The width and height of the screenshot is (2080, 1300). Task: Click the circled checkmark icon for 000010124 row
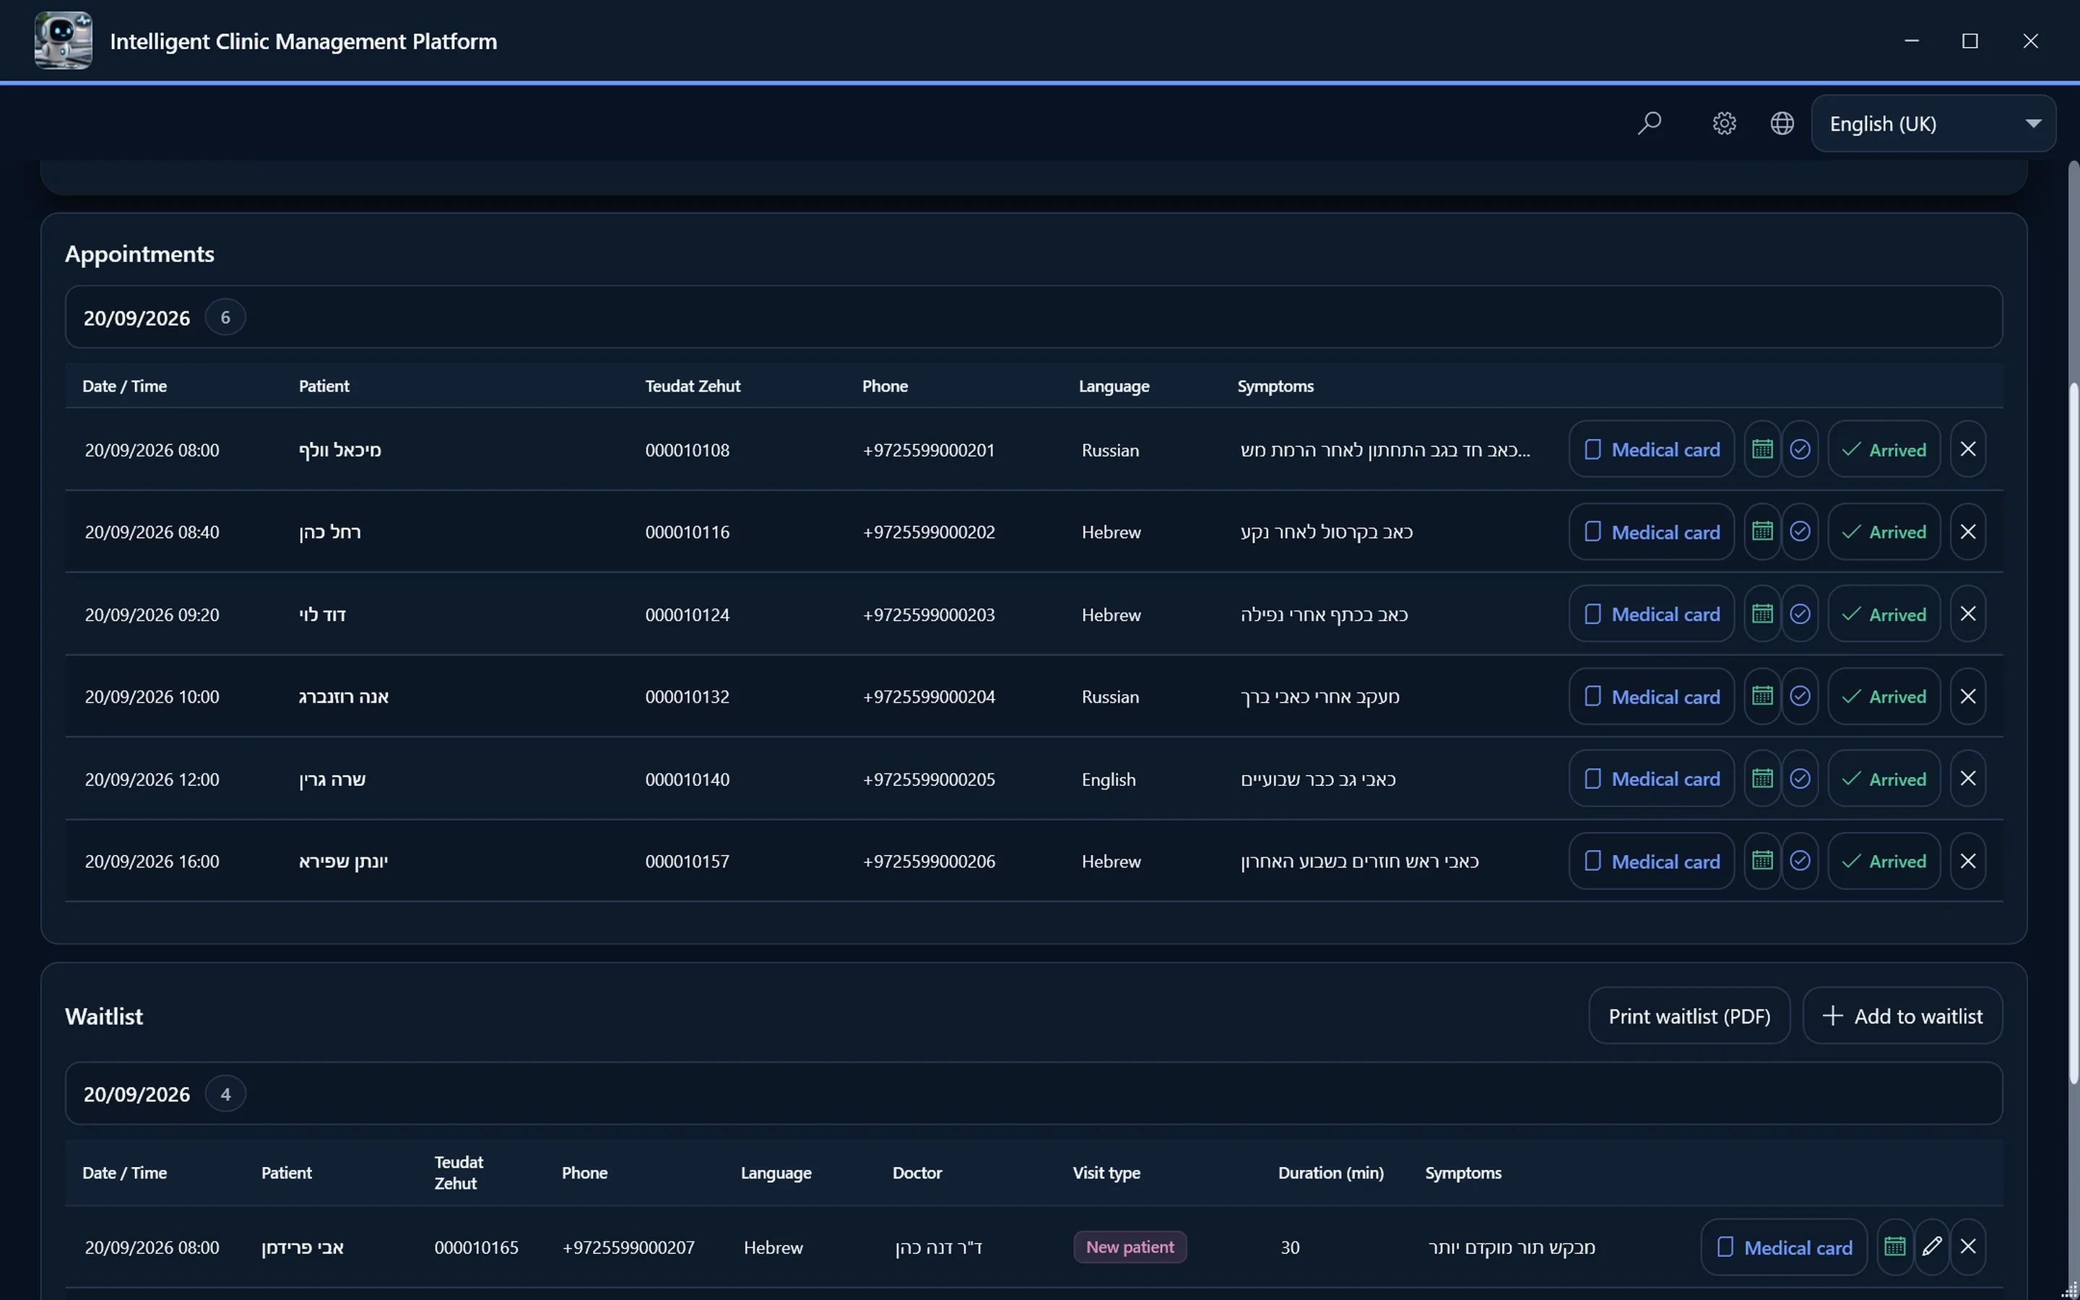click(x=1800, y=614)
